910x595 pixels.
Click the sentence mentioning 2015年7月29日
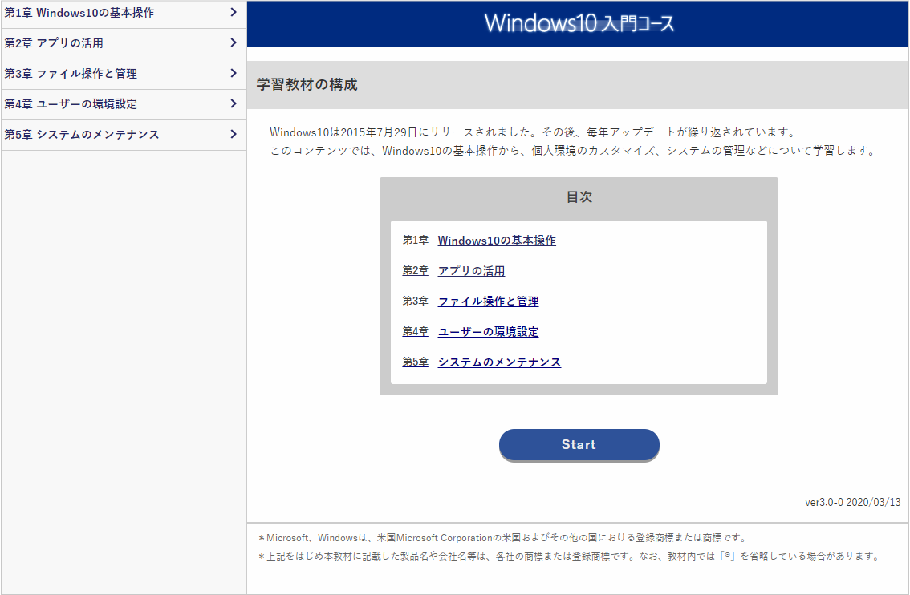coord(534,132)
